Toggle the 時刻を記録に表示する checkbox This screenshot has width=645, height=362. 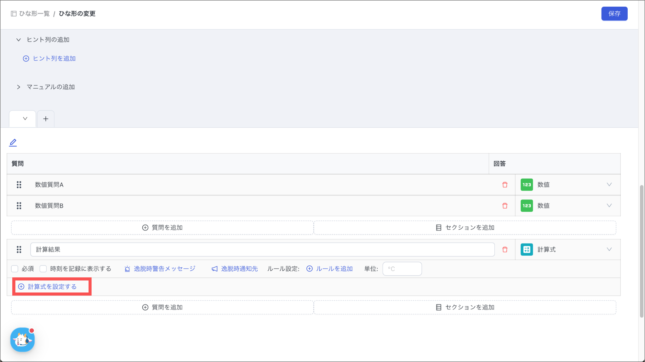coord(43,269)
